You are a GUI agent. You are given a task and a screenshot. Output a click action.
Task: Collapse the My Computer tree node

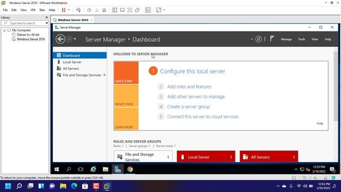pyautogui.click(x=4, y=30)
